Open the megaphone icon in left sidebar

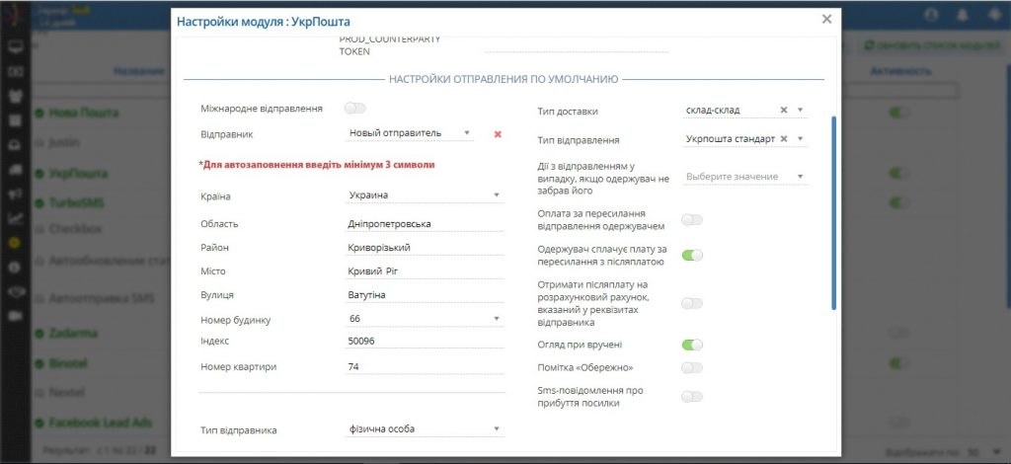click(16, 193)
